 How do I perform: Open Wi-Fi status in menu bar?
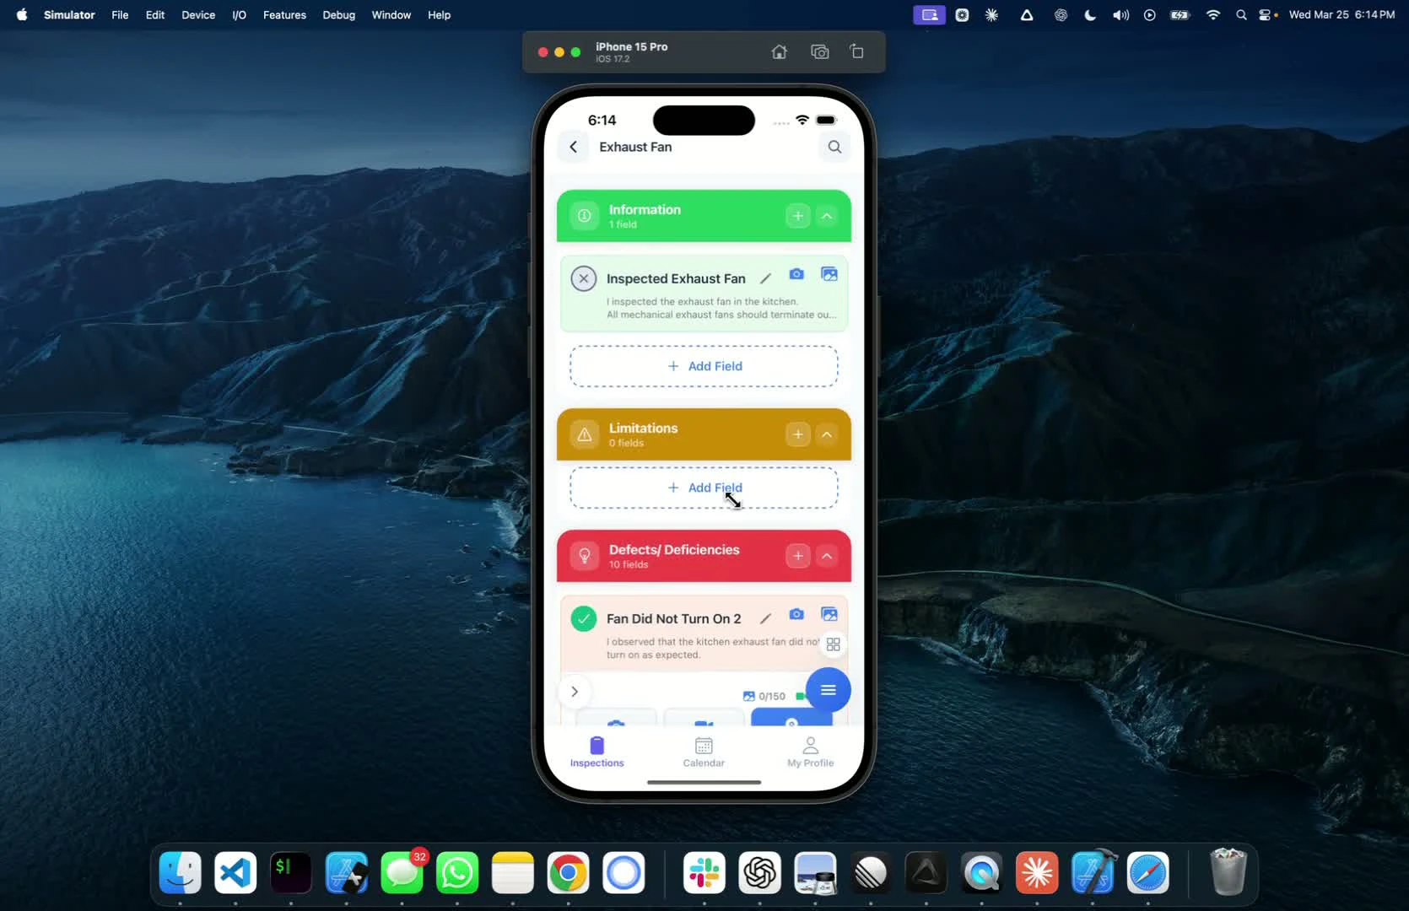1212,15
